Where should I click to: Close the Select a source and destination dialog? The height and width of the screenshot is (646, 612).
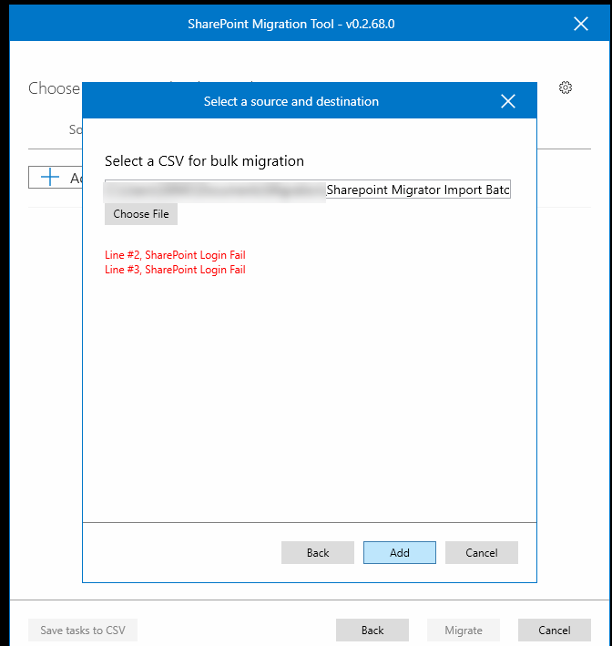[508, 101]
